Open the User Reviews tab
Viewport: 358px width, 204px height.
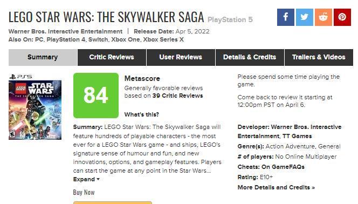(181, 57)
